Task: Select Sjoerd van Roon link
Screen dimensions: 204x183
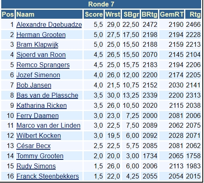Action: click(x=41, y=55)
